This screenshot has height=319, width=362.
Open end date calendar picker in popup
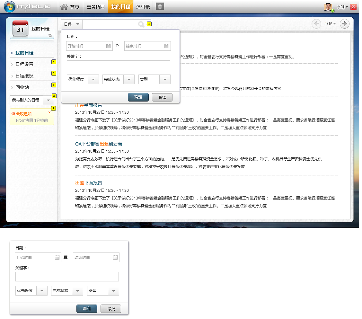[167, 46]
